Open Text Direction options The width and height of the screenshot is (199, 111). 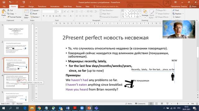point(107,10)
